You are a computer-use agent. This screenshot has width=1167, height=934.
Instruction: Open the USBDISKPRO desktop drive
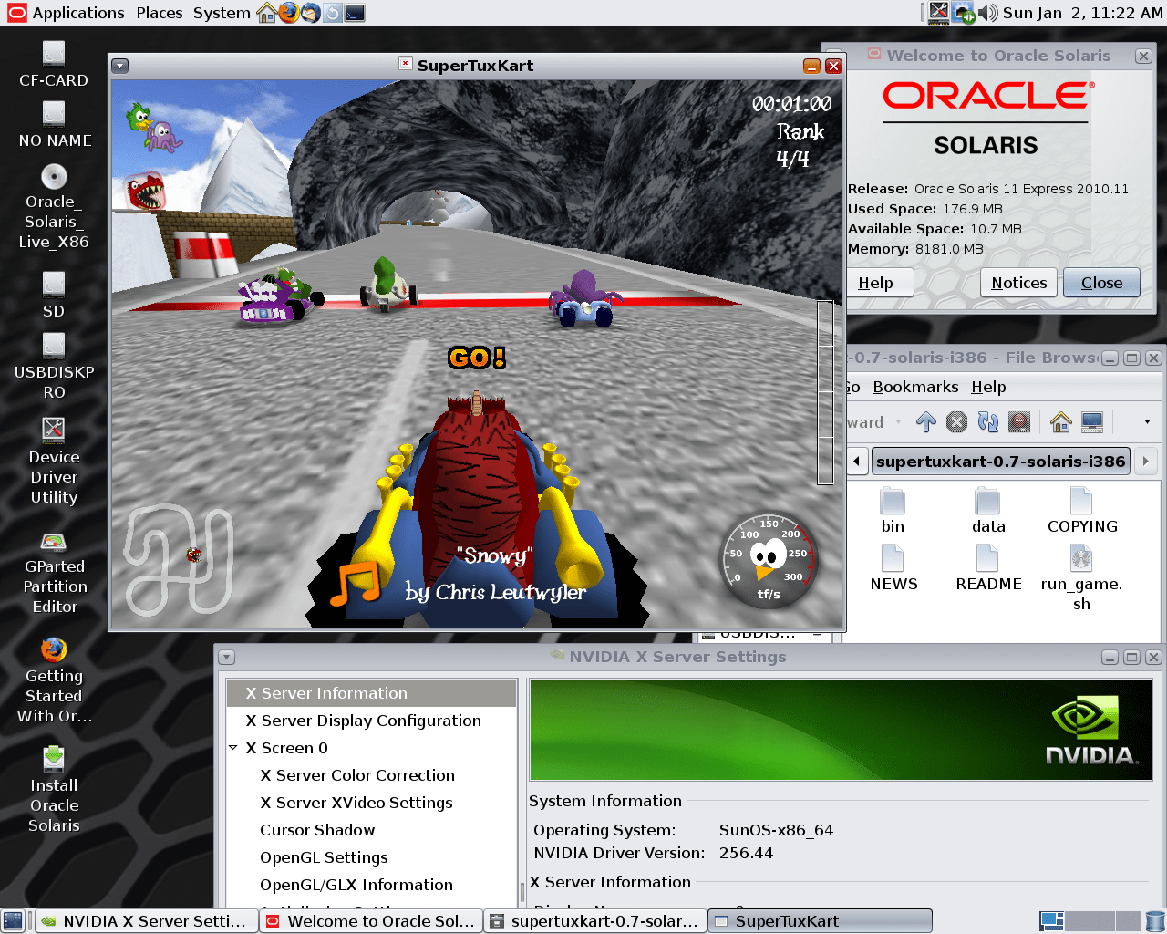[x=54, y=366]
